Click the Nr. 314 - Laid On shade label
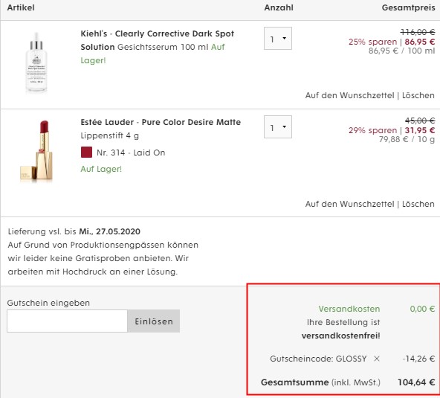Image resolution: width=440 pixels, height=398 pixels. [131, 153]
